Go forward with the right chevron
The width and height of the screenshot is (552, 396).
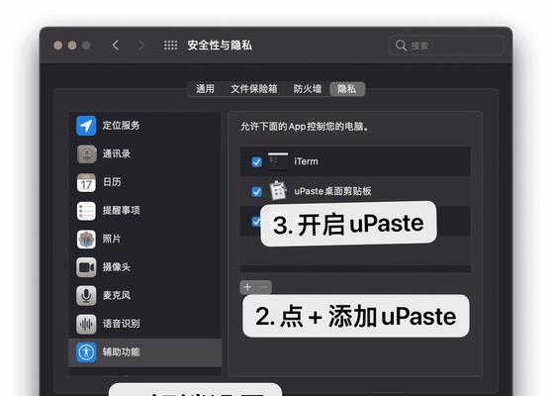tap(141, 46)
